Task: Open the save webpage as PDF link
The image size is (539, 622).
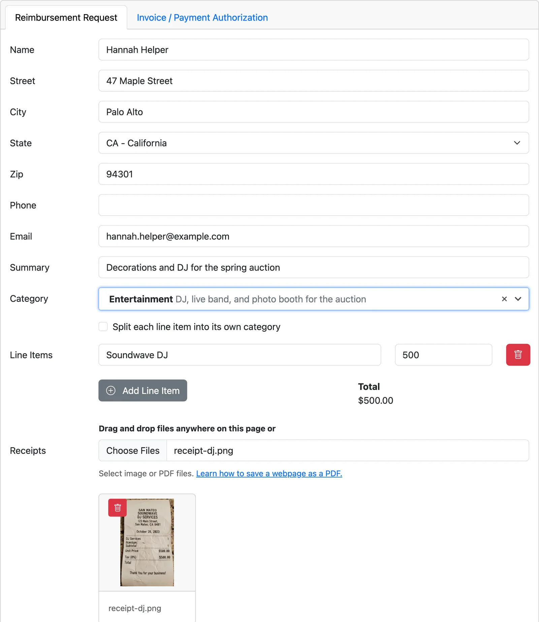Action: 269,473
